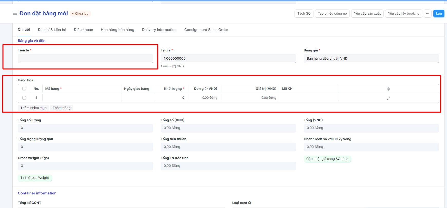Image resolution: width=447 pixels, height=208 pixels.
Task: Toggle the sidebar hamburger menu icon
Action: click(x=15, y=13)
